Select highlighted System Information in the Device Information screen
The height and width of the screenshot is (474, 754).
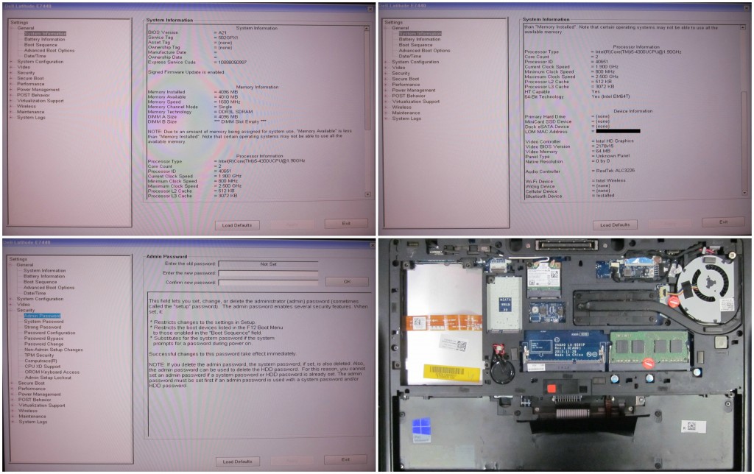(420, 34)
